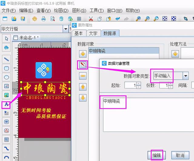This screenshot has height=161, width=194.
Task: Select the curve drawing tool
Action: (x=6, y=149)
